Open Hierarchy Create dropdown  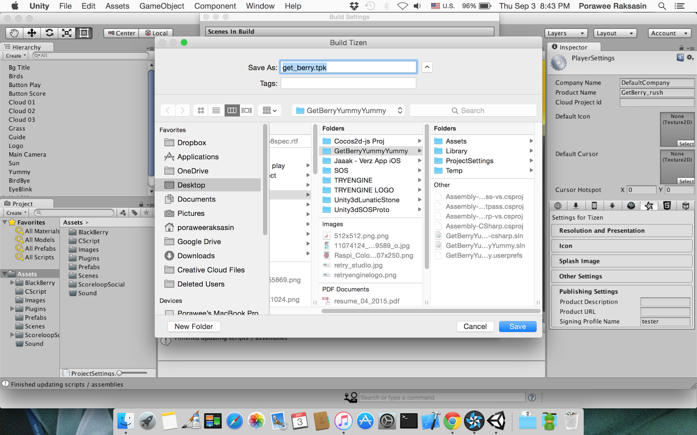click(x=16, y=56)
